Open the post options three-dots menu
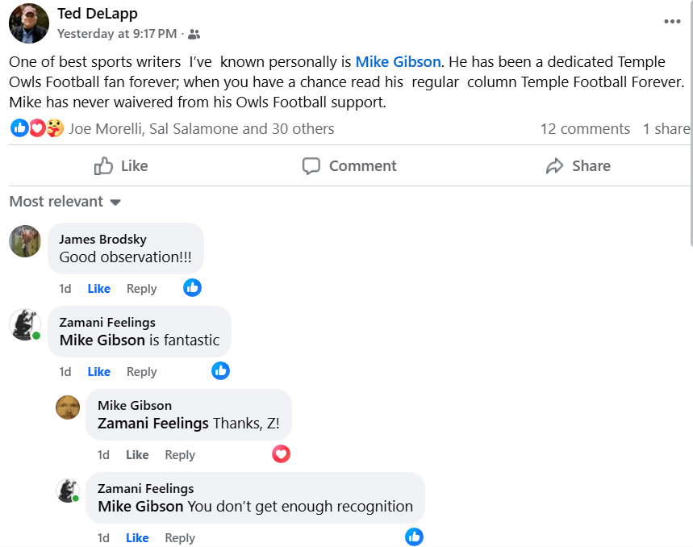 (672, 22)
